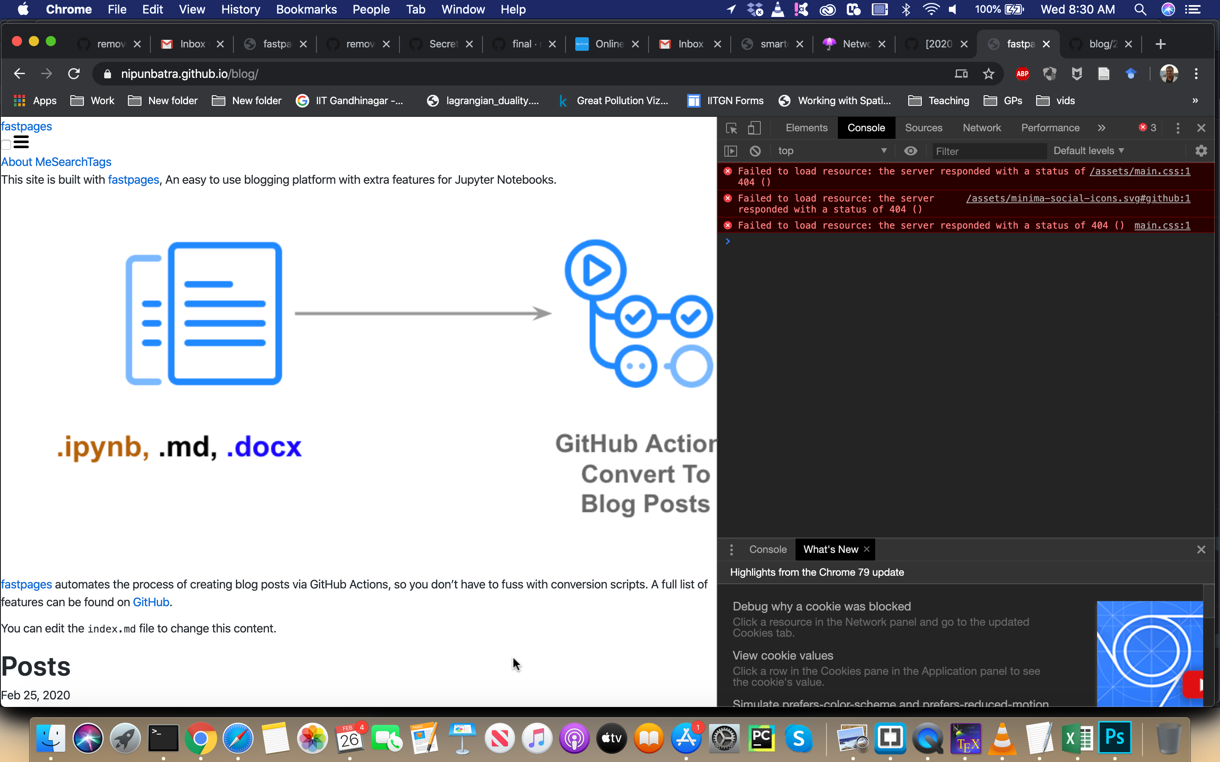Viewport: 1220px width, 762px height.
Task: Follow the 'fastpages' link in the page
Action: point(133,179)
